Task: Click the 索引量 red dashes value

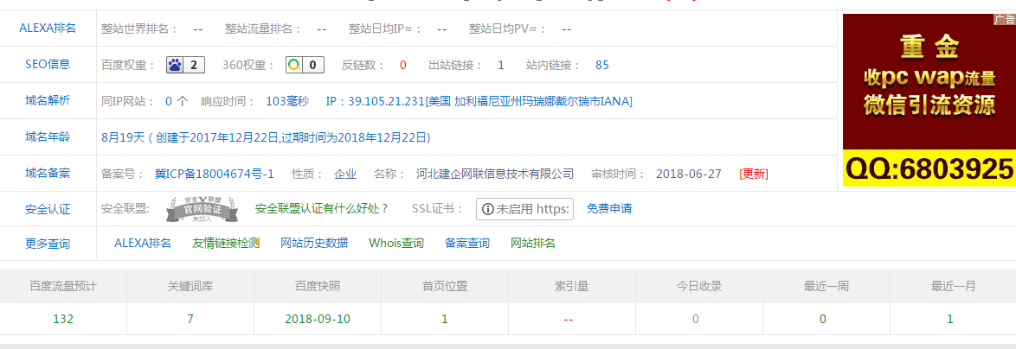Action: (x=569, y=320)
